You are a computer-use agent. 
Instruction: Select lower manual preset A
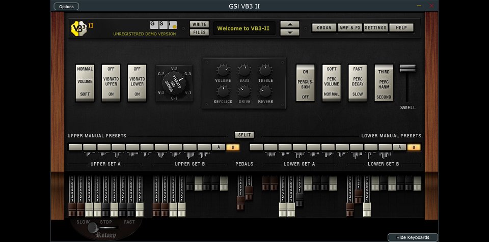[399, 147]
